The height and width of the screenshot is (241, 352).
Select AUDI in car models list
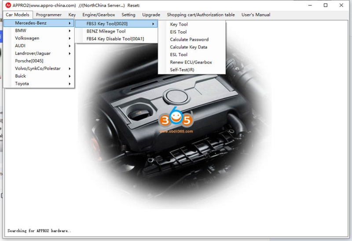point(39,46)
